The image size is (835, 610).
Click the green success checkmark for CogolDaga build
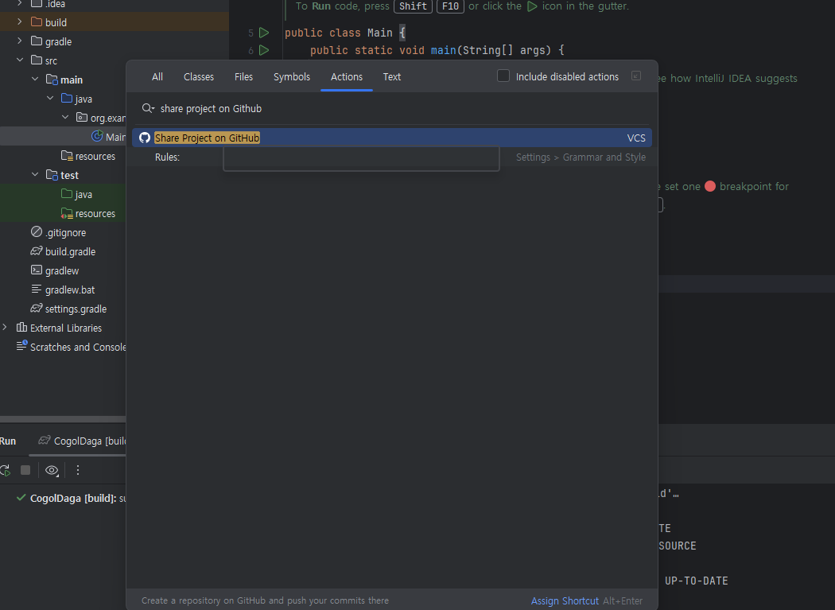[21, 498]
